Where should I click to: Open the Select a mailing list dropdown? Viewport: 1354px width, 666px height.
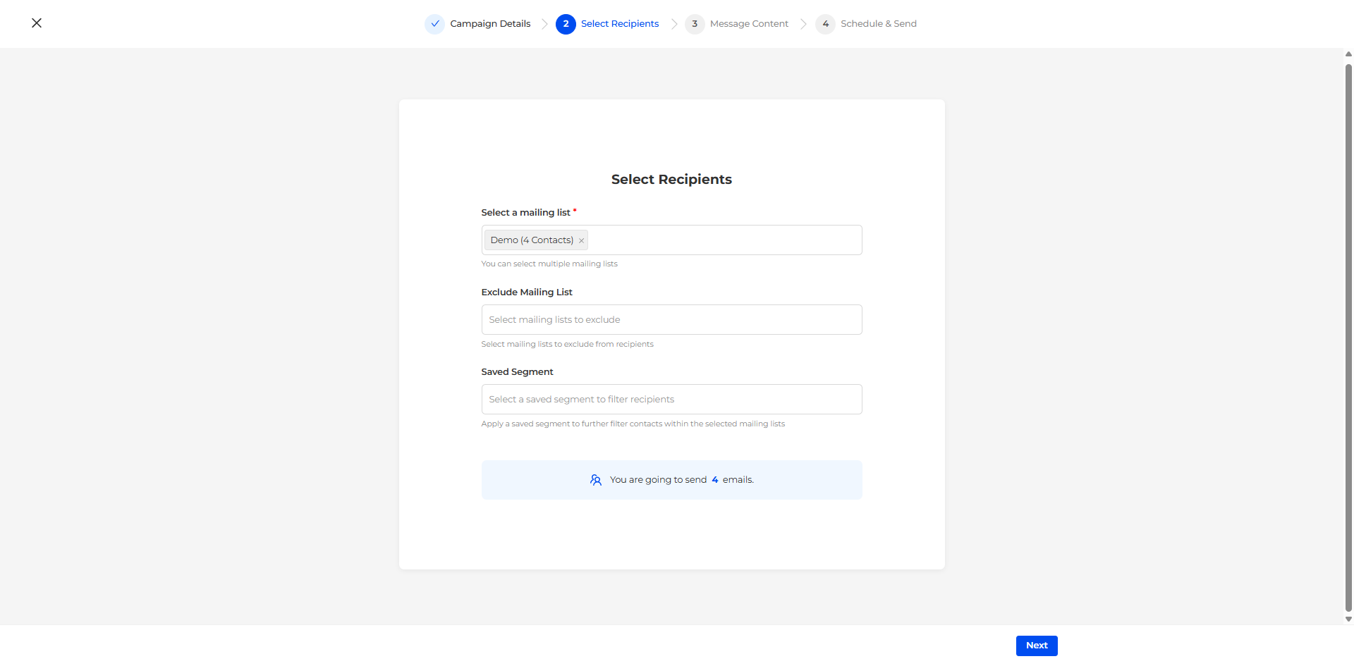tap(723, 240)
